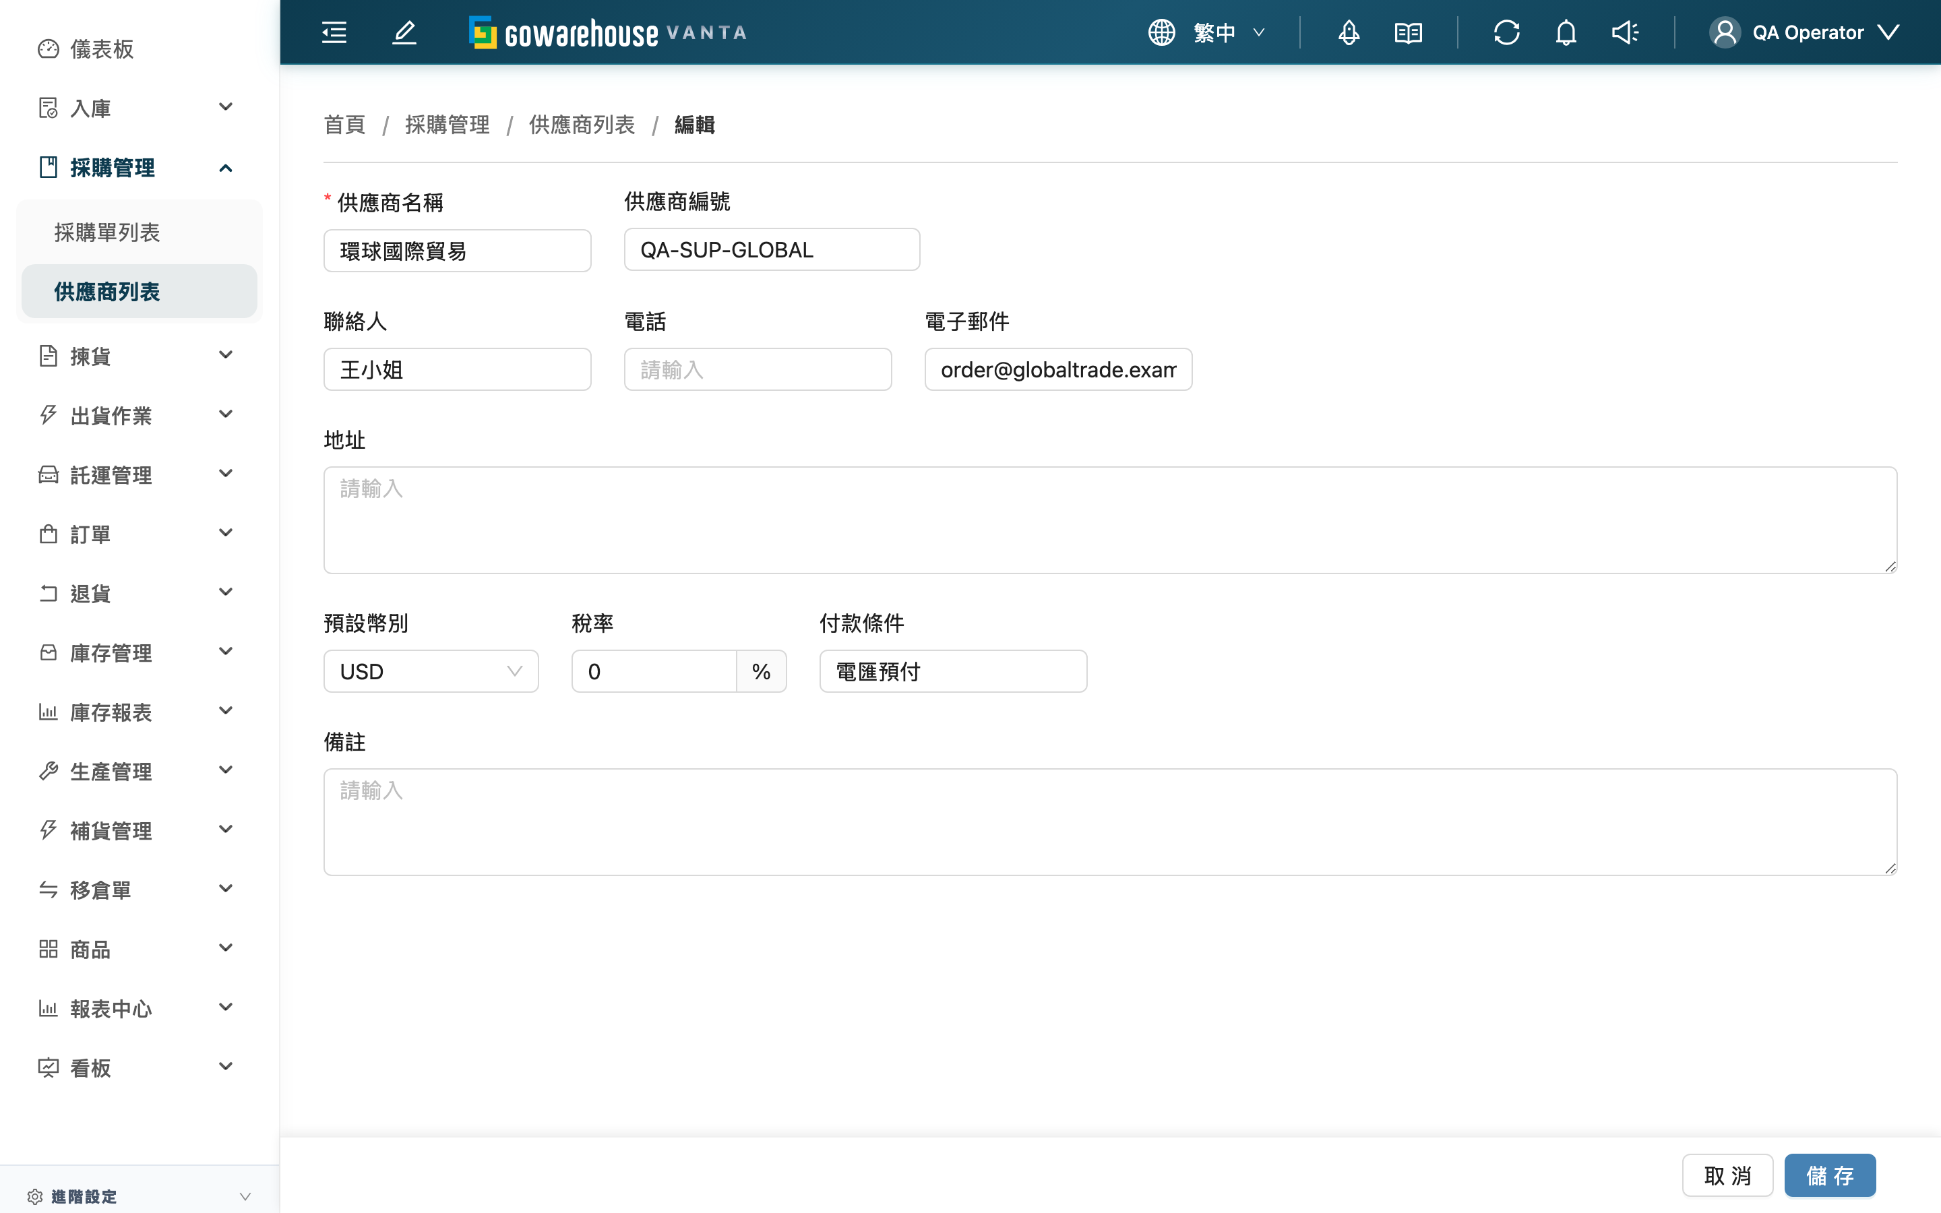Screen dimensions: 1941x1213
Task: Focus the 電子郵件 input field
Action: coord(1058,370)
